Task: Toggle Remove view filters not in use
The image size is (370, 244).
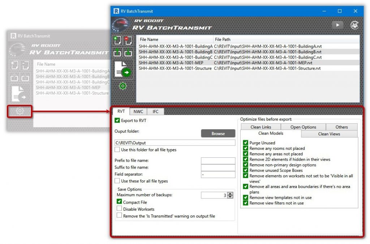Action: pyautogui.click(x=245, y=203)
